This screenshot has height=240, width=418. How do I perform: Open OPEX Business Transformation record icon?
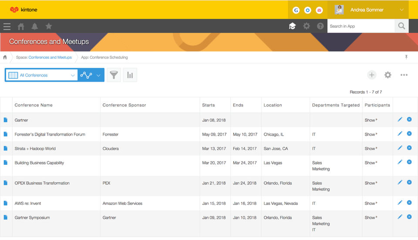pyautogui.click(x=5, y=183)
